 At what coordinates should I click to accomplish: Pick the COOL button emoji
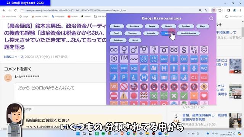coord(114,68)
